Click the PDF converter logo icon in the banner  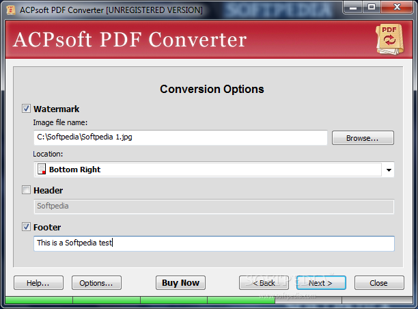click(x=390, y=40)
